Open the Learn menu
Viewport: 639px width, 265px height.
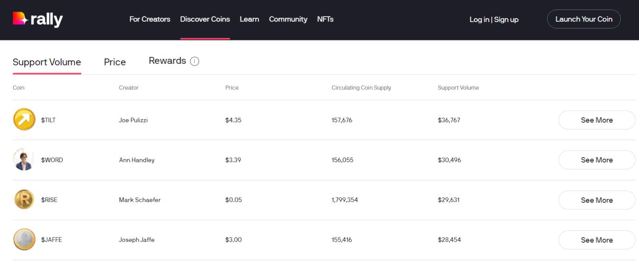[x=249, y=19]
